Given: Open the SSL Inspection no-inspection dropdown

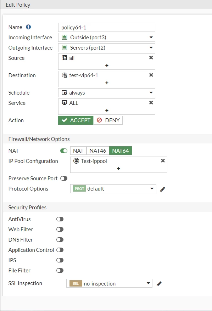Looking at the screenshot, I should (x=109, y=283).
